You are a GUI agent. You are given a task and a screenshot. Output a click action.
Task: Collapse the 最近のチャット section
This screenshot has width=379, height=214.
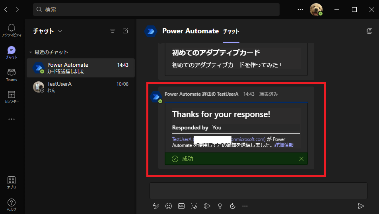coord(31,52)
